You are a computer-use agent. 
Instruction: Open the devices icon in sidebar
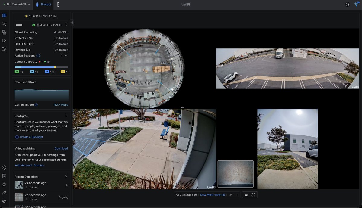click(4, 32)
